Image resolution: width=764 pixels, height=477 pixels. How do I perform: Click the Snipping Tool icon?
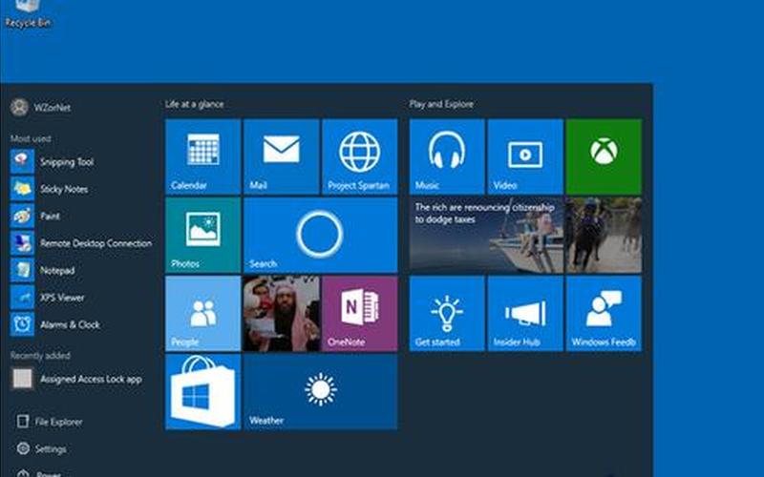point(22,161)
